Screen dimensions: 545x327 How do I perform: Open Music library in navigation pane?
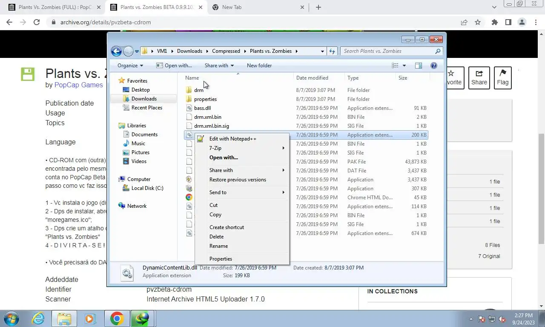pyautogui.click(x=138, y=143)
